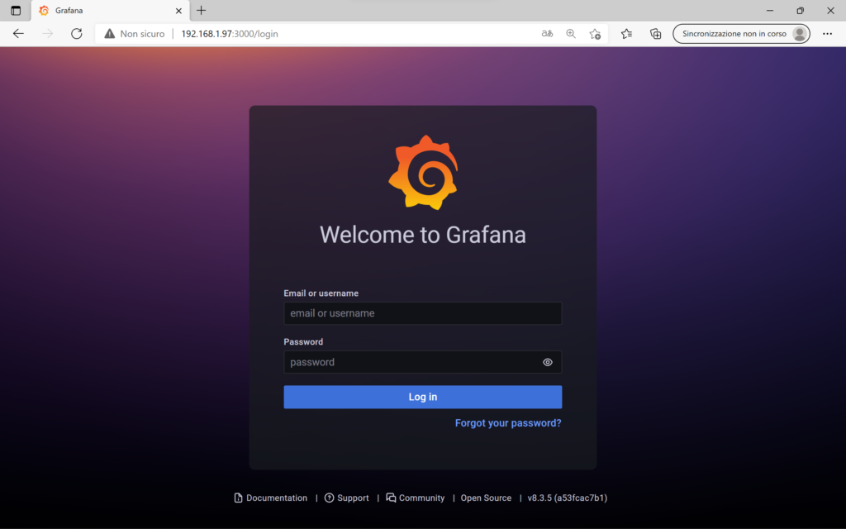Click the email or username input field
This screenshot has width=846, height=529.
click(x=422, y=313)
